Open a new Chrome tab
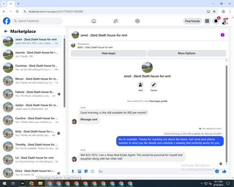 coord(18,4)
